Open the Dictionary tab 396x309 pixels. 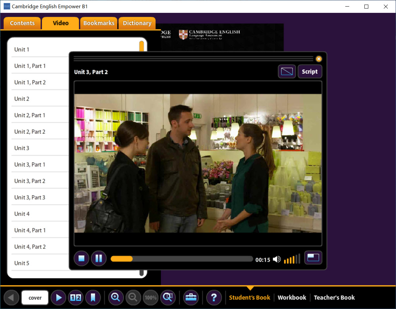137,23
